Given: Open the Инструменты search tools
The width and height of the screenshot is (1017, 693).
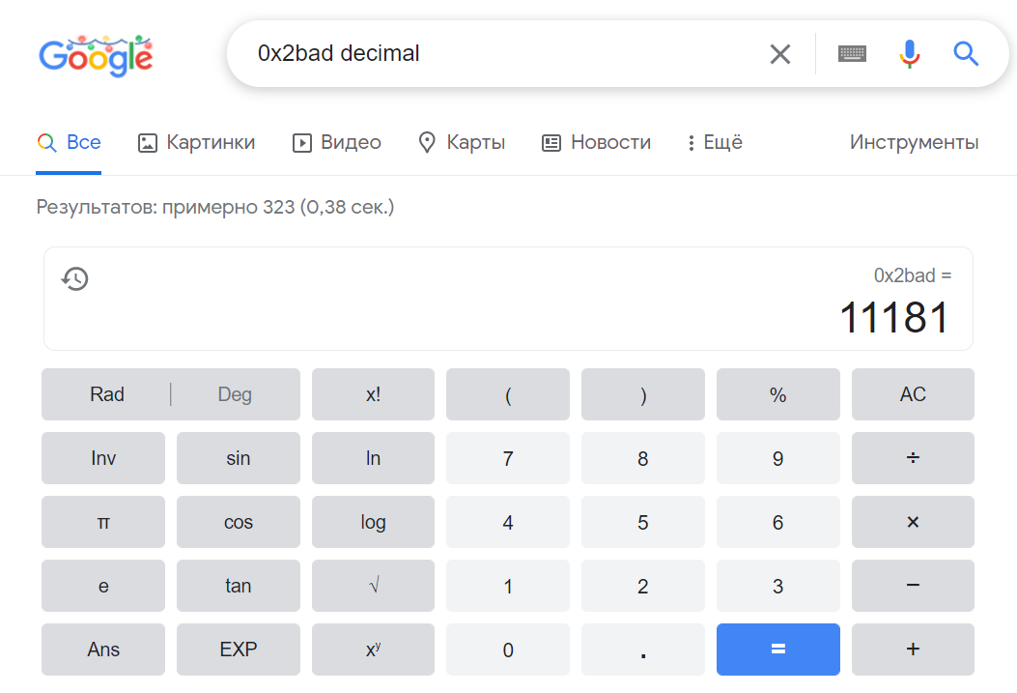Looking at the screenshot, I should [914, 143].
